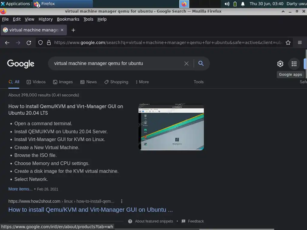This screenshot has height=230, width=307.
Task: Click the snippet heading about Qemu/KVM install
Action: (x=66, y=110)
